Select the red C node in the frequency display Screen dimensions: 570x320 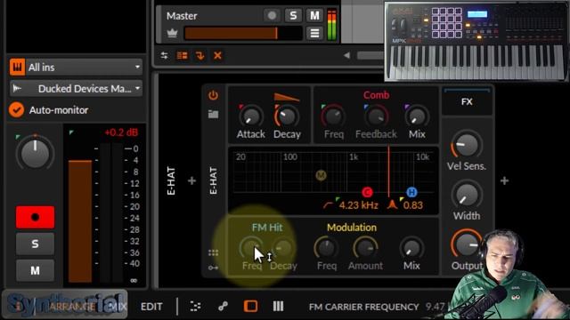click(x=367, y=192)
